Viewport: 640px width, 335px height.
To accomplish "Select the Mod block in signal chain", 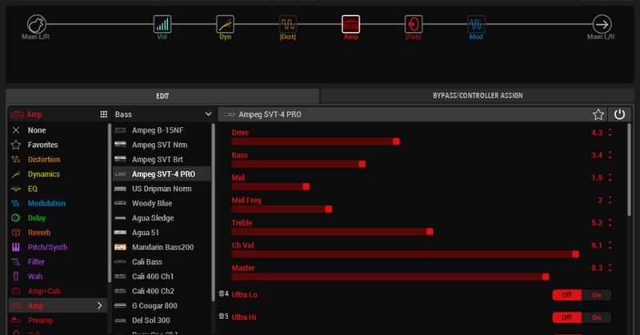I will point(476,25).
